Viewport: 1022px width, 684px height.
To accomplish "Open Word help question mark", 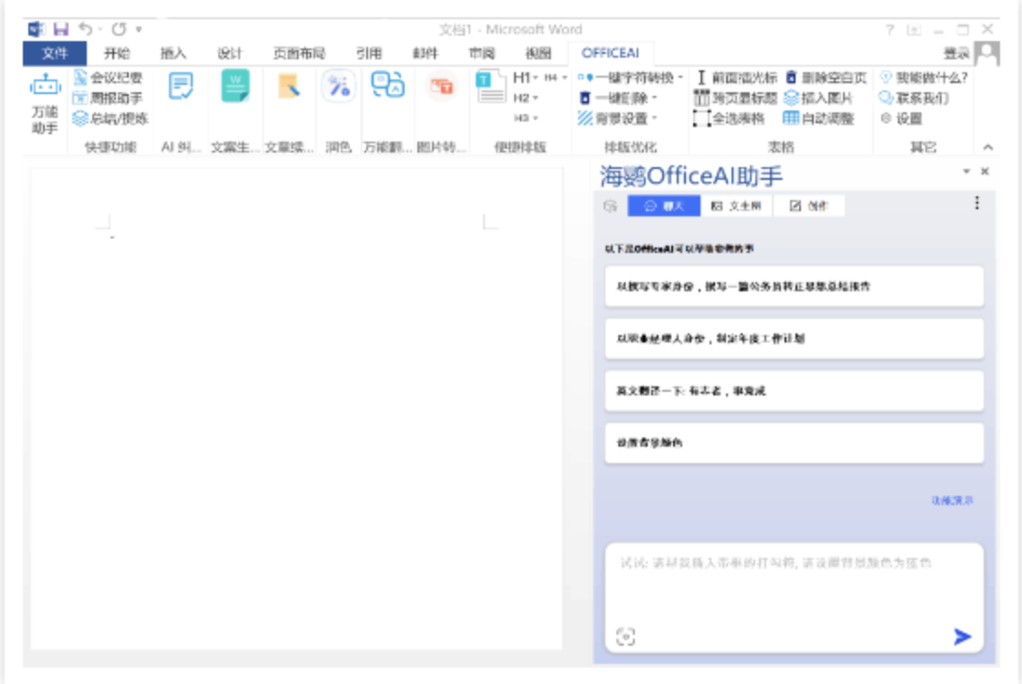I will click(890, 29).
